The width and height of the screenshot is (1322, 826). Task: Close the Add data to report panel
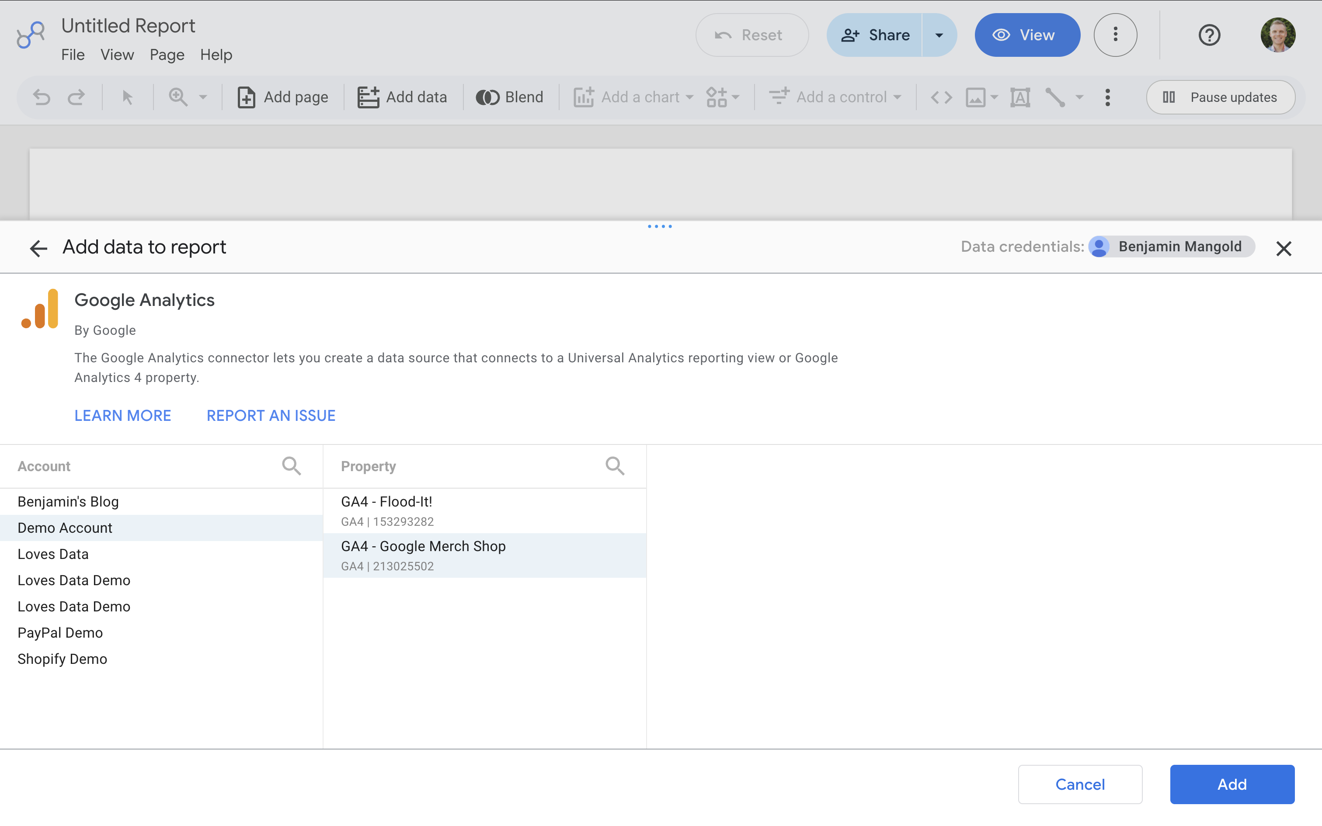point(1283,249)
